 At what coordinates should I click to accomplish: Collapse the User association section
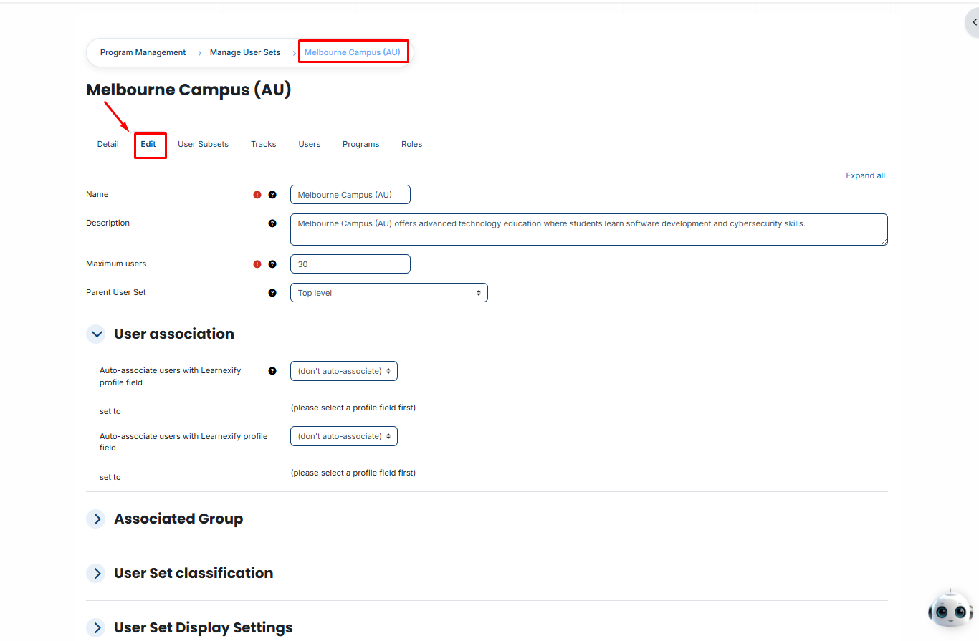pos(97,334)
